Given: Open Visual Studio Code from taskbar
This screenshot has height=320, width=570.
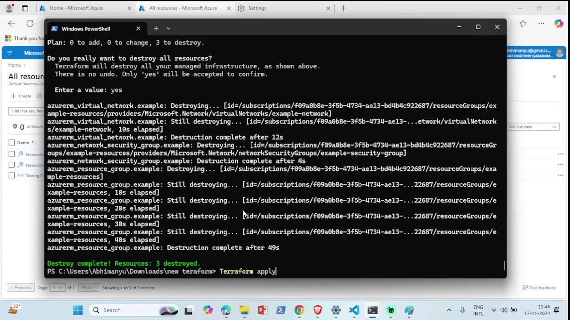Looking at the screenshot, I should click(354, 310).
